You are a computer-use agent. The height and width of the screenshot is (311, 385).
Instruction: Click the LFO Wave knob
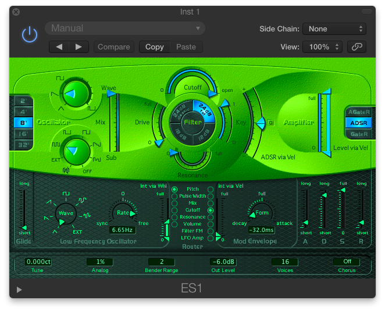66,213
